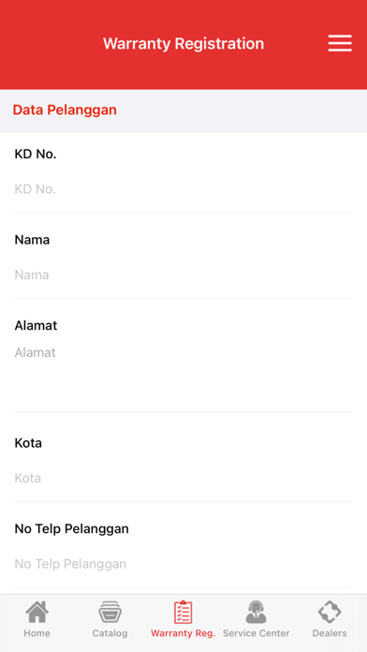The width and height of the screenshot is (367, 652).
Task: Click the Data Pelanggan section header
Action: (x=65, y=111)
